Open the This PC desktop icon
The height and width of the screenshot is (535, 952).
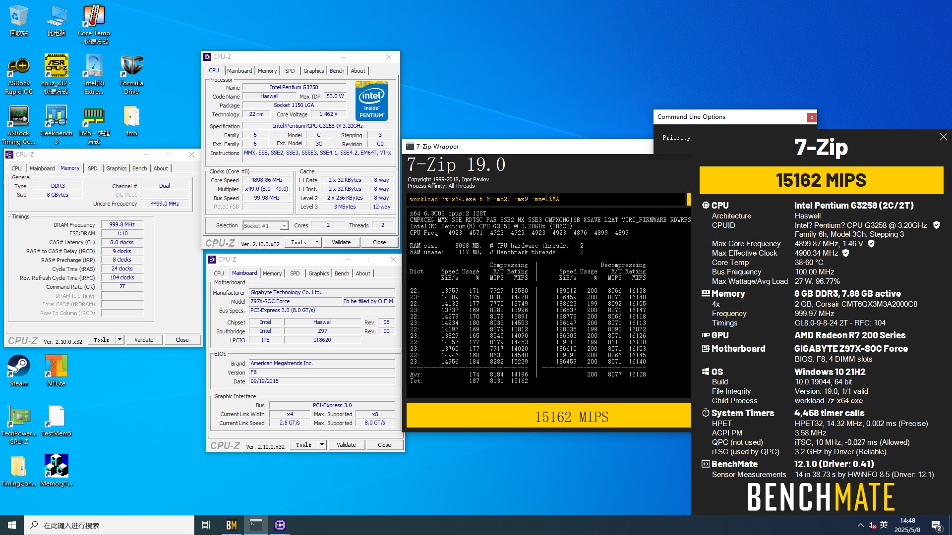coord(56,21)
